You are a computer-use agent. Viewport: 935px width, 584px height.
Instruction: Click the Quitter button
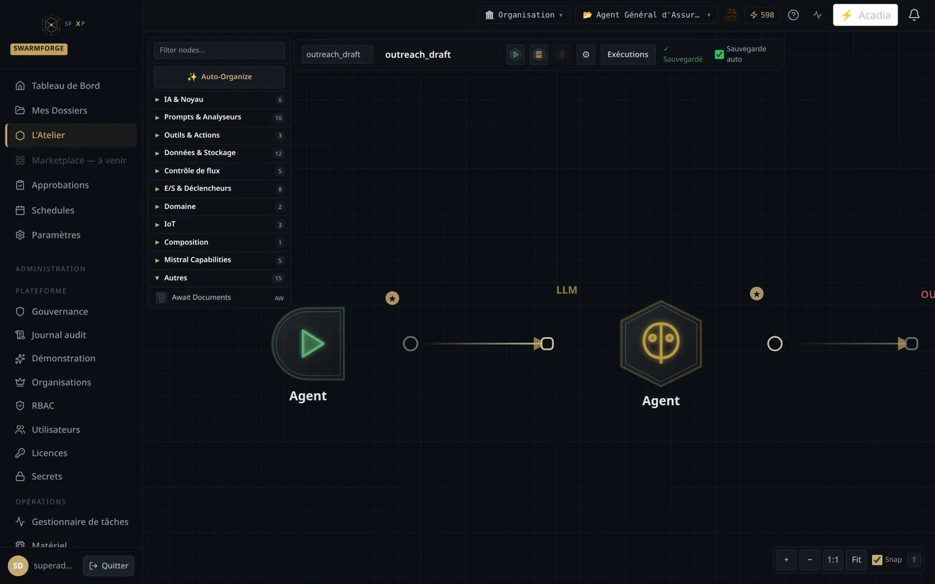point(109,566)
